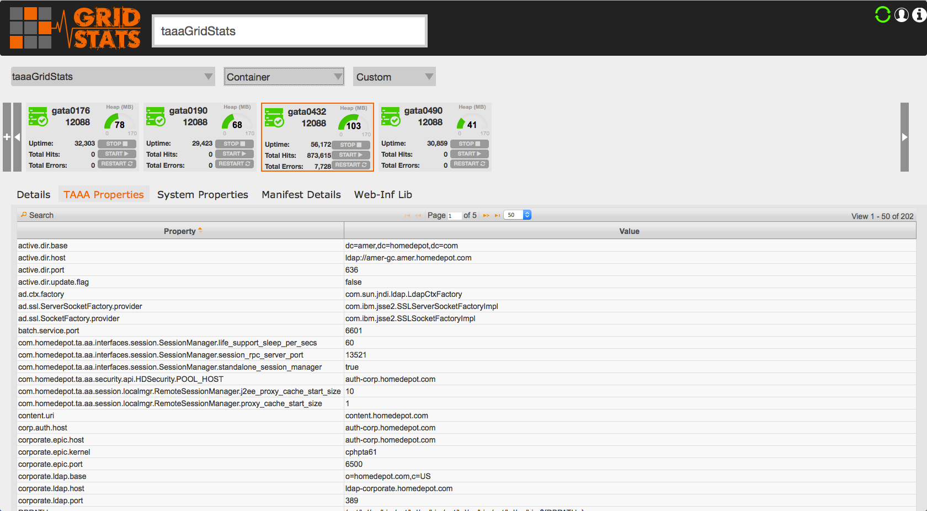Image resolution: width=927 pixels, height=511 pixels.
Task: Start the gata0432 server
Action: [351, 155]
